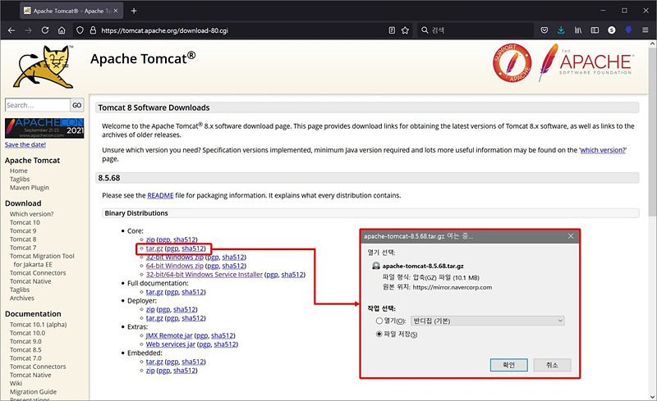
Task: Show tracking protection shield info
Action: (x=80, y=30)
